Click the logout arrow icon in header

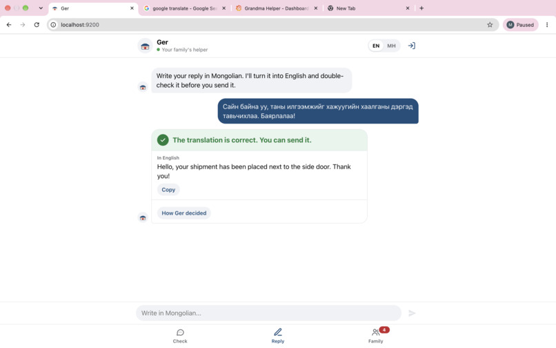(411, 46)
